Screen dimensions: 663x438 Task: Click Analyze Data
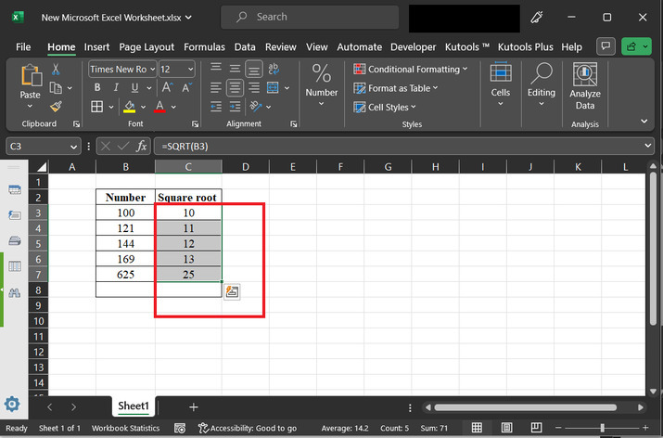[x=585, y=86]
